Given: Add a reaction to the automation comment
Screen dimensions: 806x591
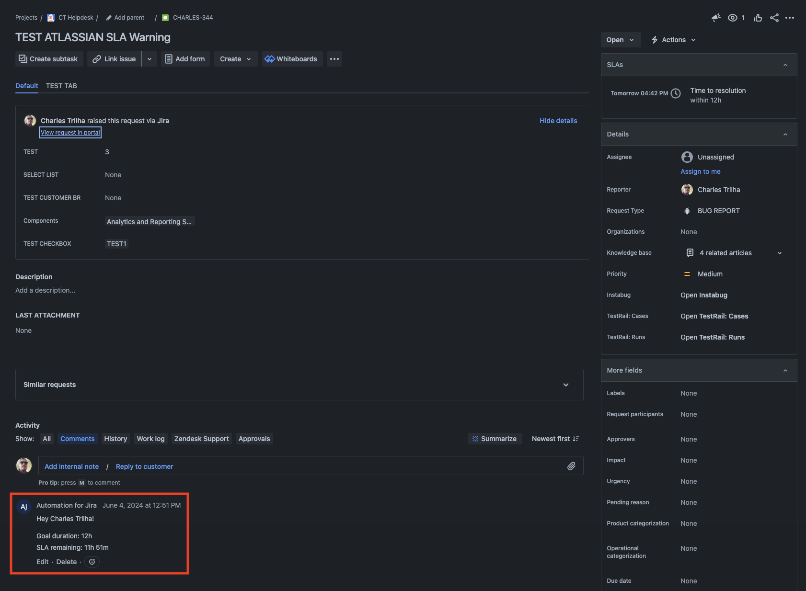Looking at the screenshot, I should [92, 562].
